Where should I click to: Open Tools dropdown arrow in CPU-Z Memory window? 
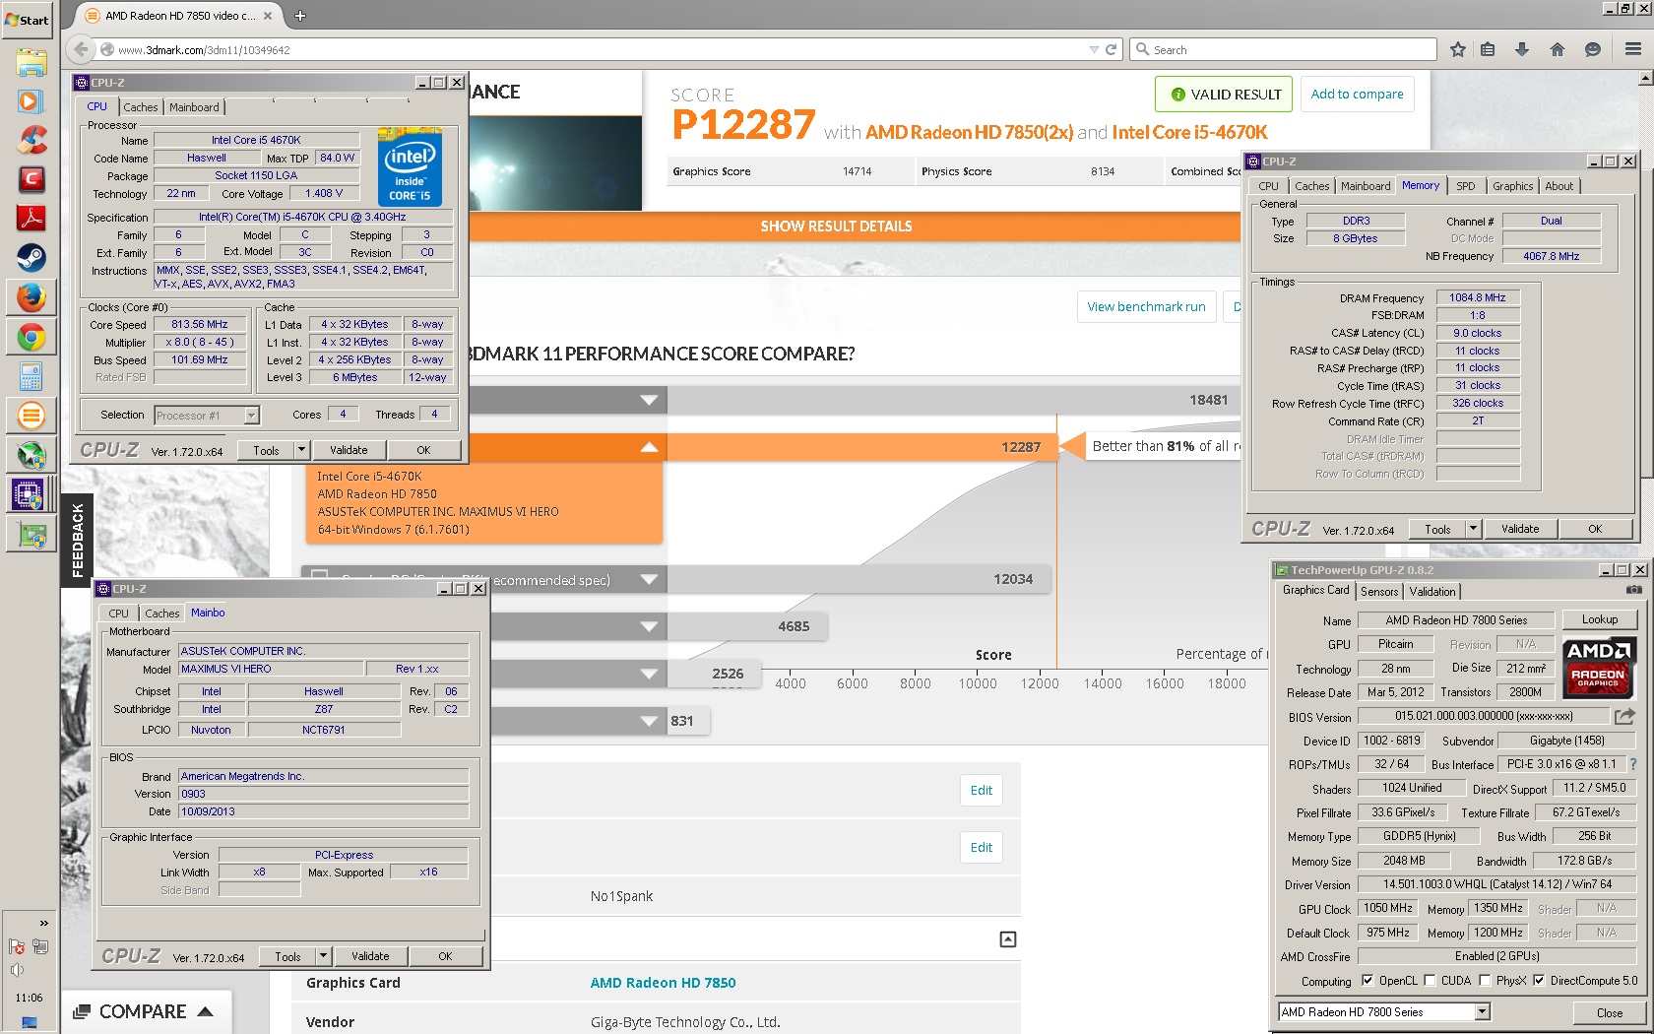point(1474,529)
